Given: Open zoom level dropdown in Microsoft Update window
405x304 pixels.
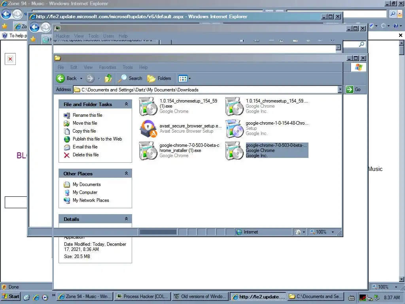Looking at the screenshot, I should (x=333, y=232).
